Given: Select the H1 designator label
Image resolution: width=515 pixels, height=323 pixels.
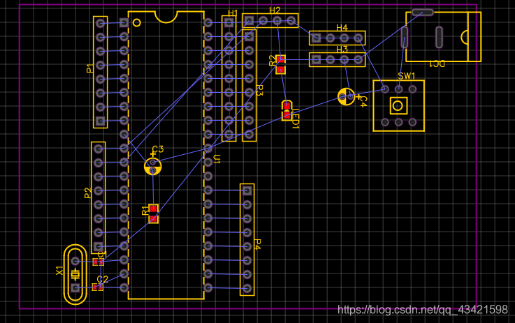Looking at the screenshot, I should [x=233, y=13].
